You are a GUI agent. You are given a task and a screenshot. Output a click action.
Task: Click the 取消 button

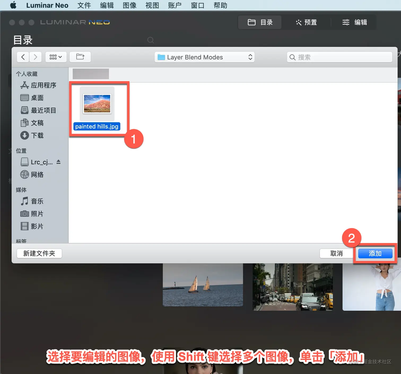pyautogui.click(x=337, y=253)
